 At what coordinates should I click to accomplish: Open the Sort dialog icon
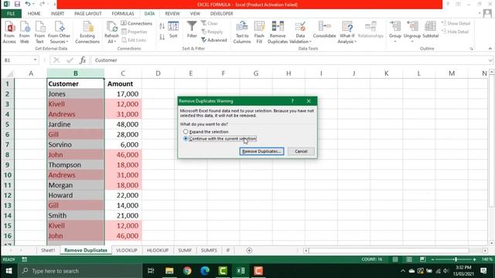coord(173,29)
